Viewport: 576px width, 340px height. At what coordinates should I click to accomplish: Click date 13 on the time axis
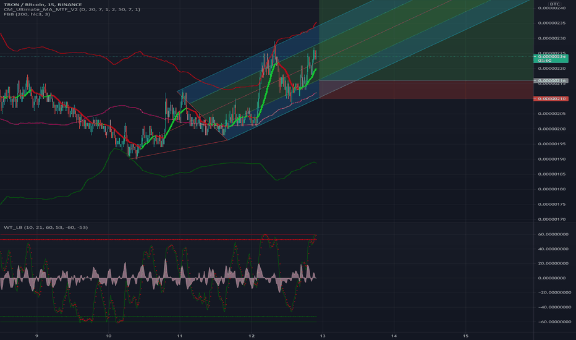click(x=323, y=336)
